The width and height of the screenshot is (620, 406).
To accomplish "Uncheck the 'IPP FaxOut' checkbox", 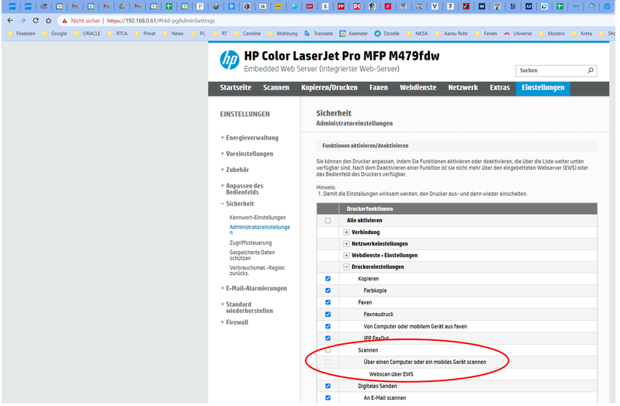I will 327,338.
